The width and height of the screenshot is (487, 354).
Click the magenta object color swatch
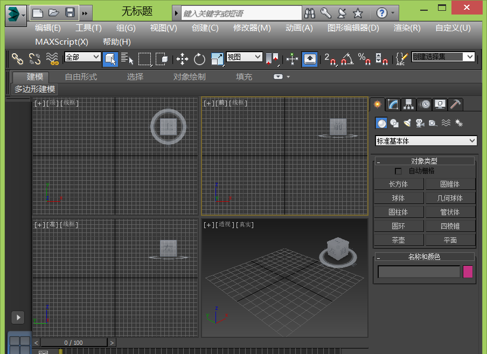(x=468, y=272)
